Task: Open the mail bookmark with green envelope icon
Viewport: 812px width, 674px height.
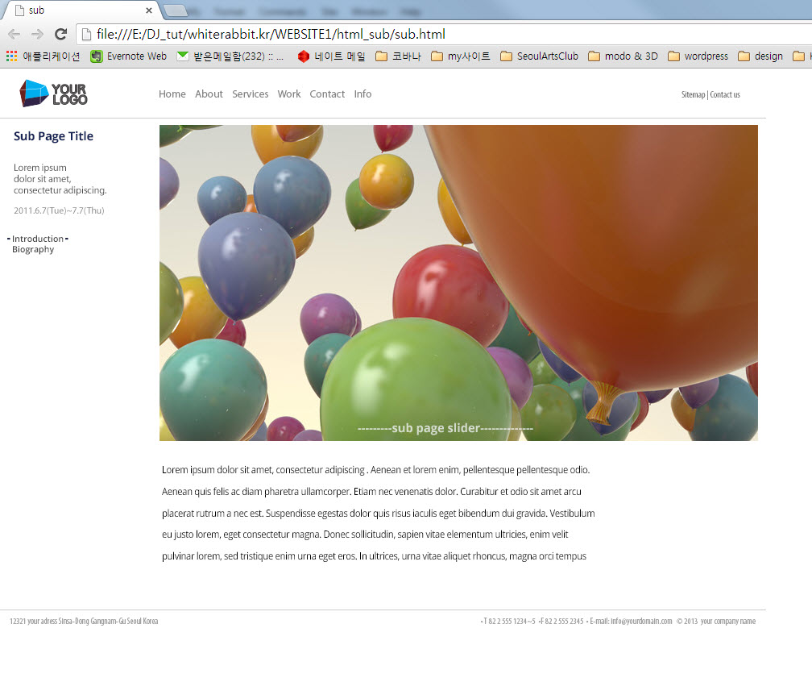Action: click(230, 56)
